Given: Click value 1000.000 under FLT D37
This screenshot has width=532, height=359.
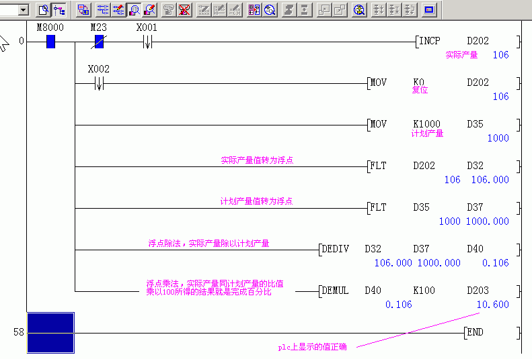Looking at the screenshot, I should 487,221.
